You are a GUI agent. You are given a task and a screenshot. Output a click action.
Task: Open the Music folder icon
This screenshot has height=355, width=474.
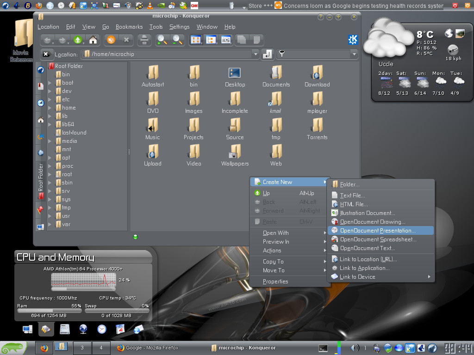click(x=153, y=129)
